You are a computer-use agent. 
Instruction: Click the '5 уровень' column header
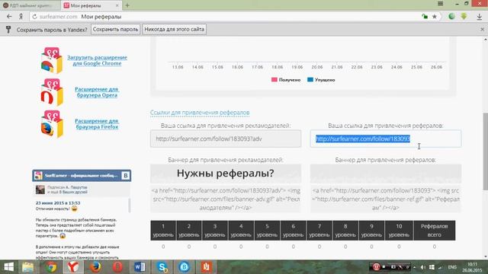(x=267, y=231)
